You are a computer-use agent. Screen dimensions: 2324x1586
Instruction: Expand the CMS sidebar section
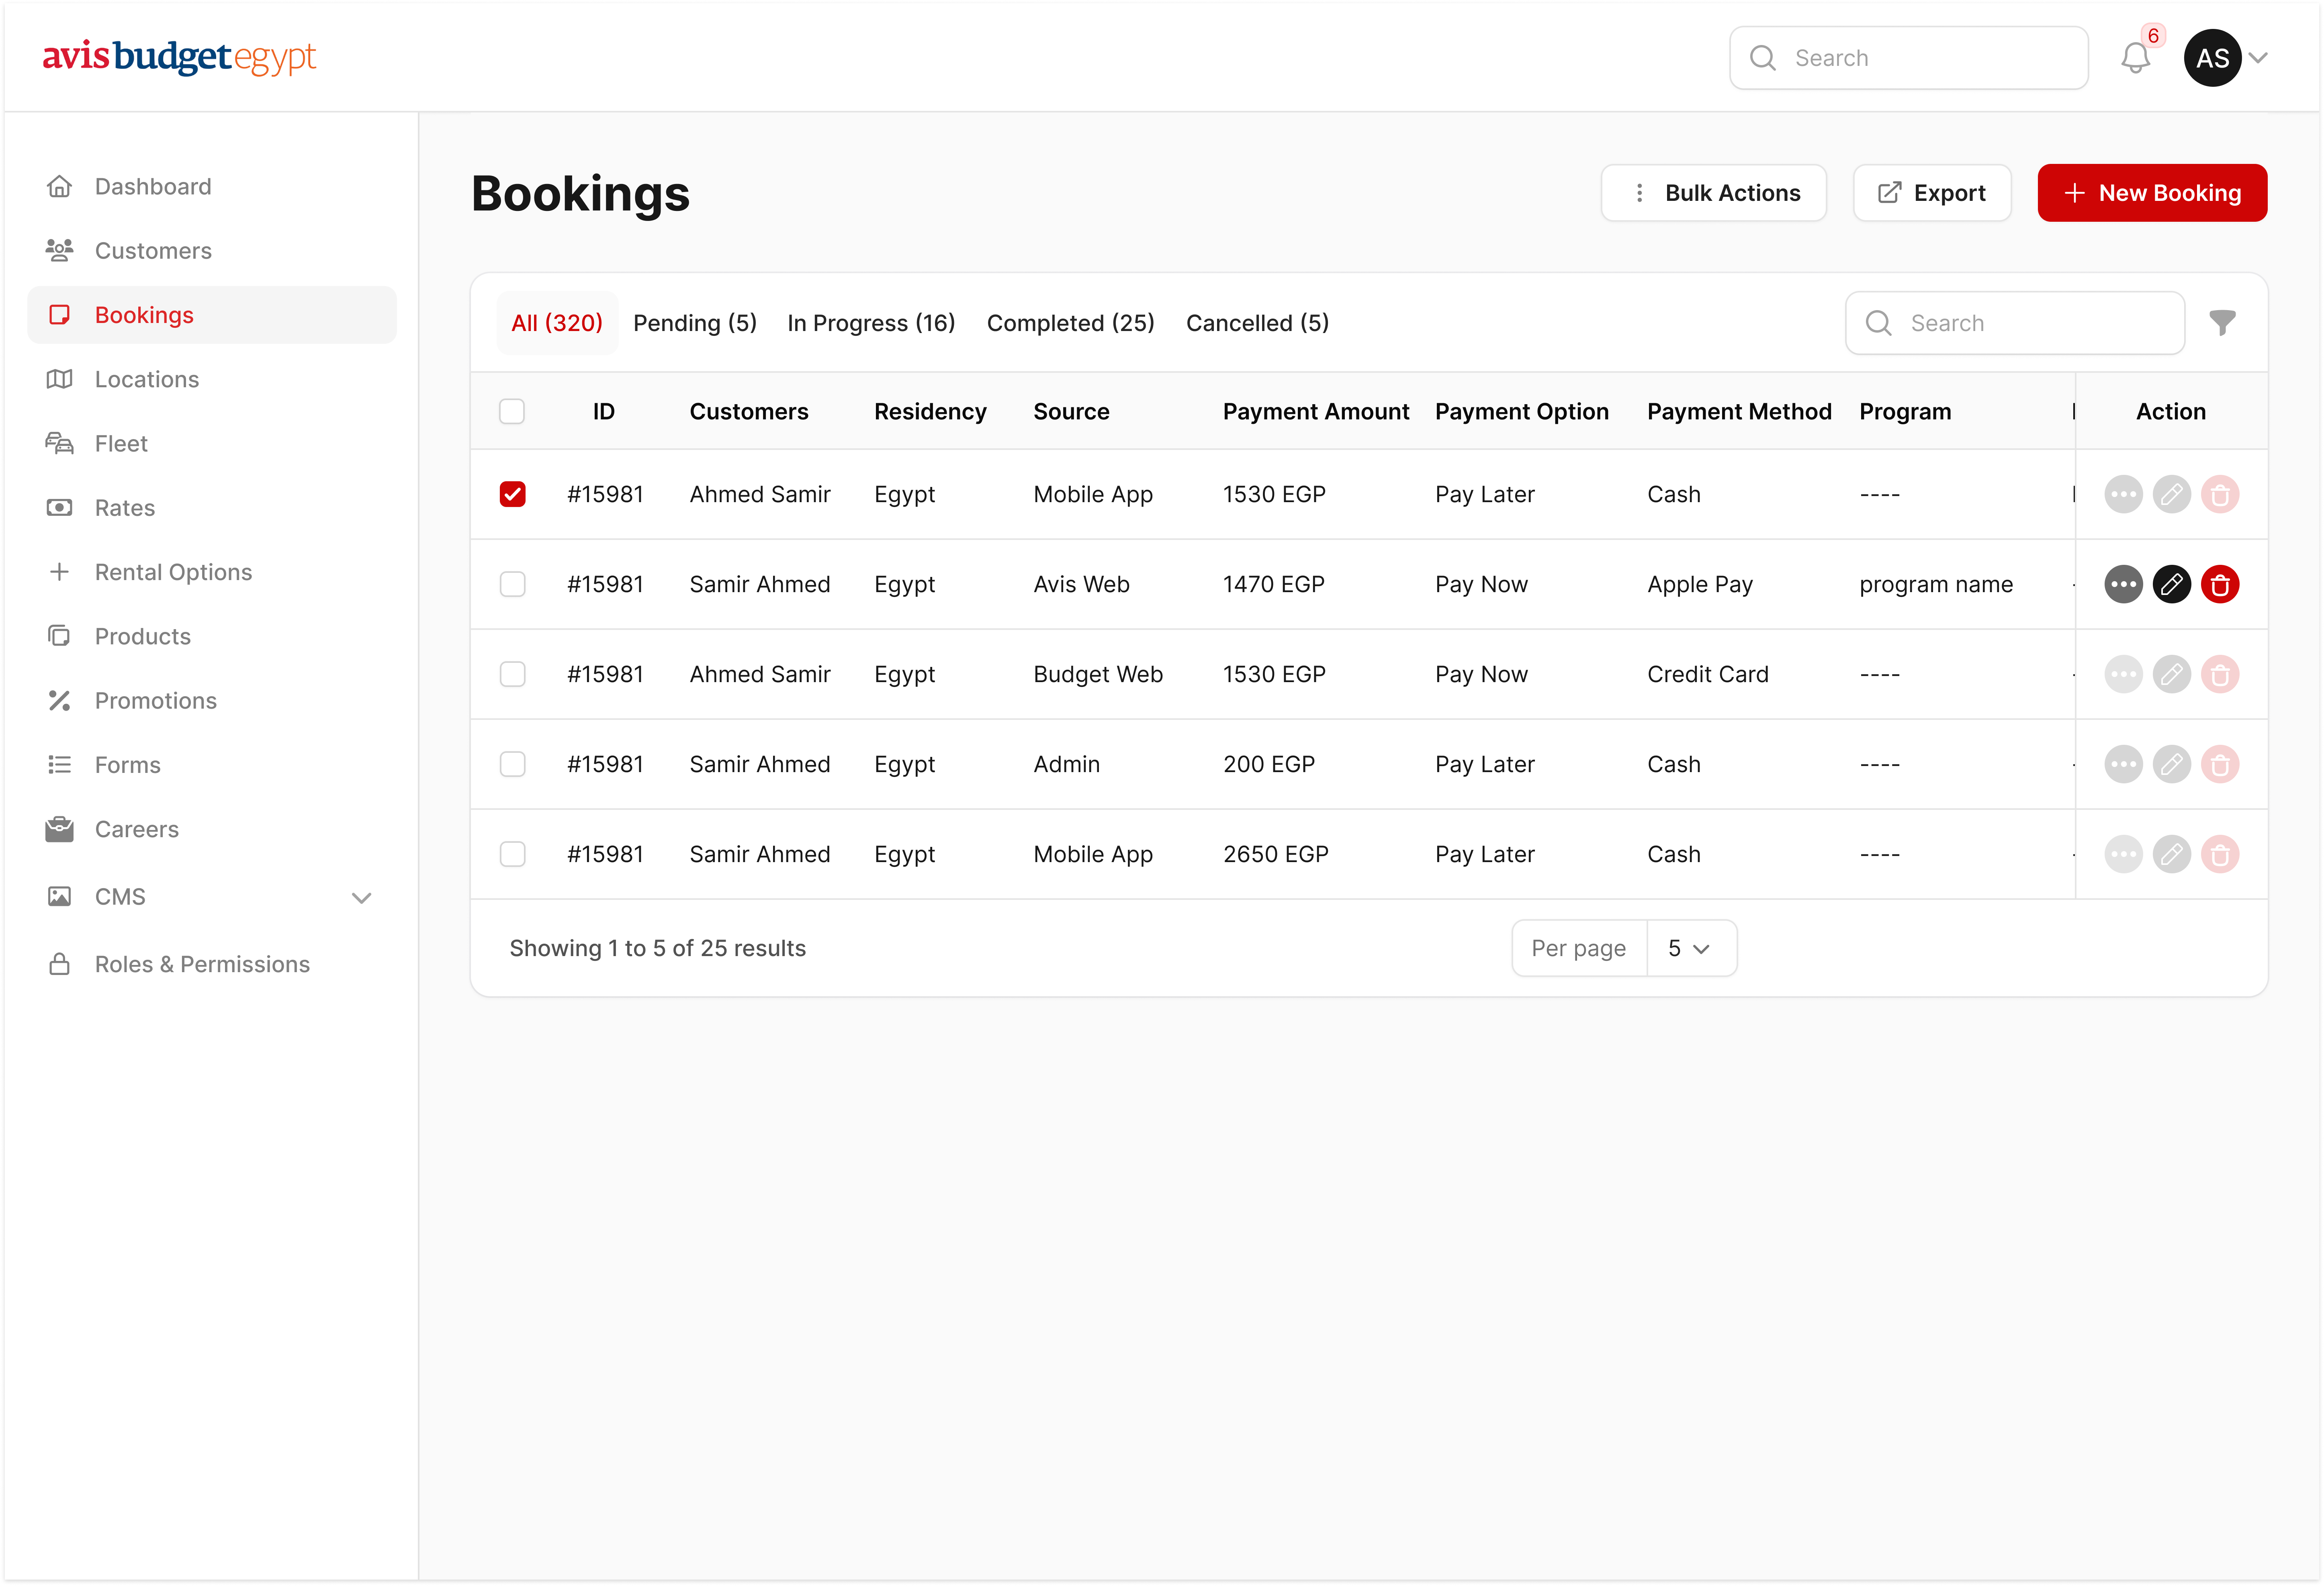click(361, 898)
